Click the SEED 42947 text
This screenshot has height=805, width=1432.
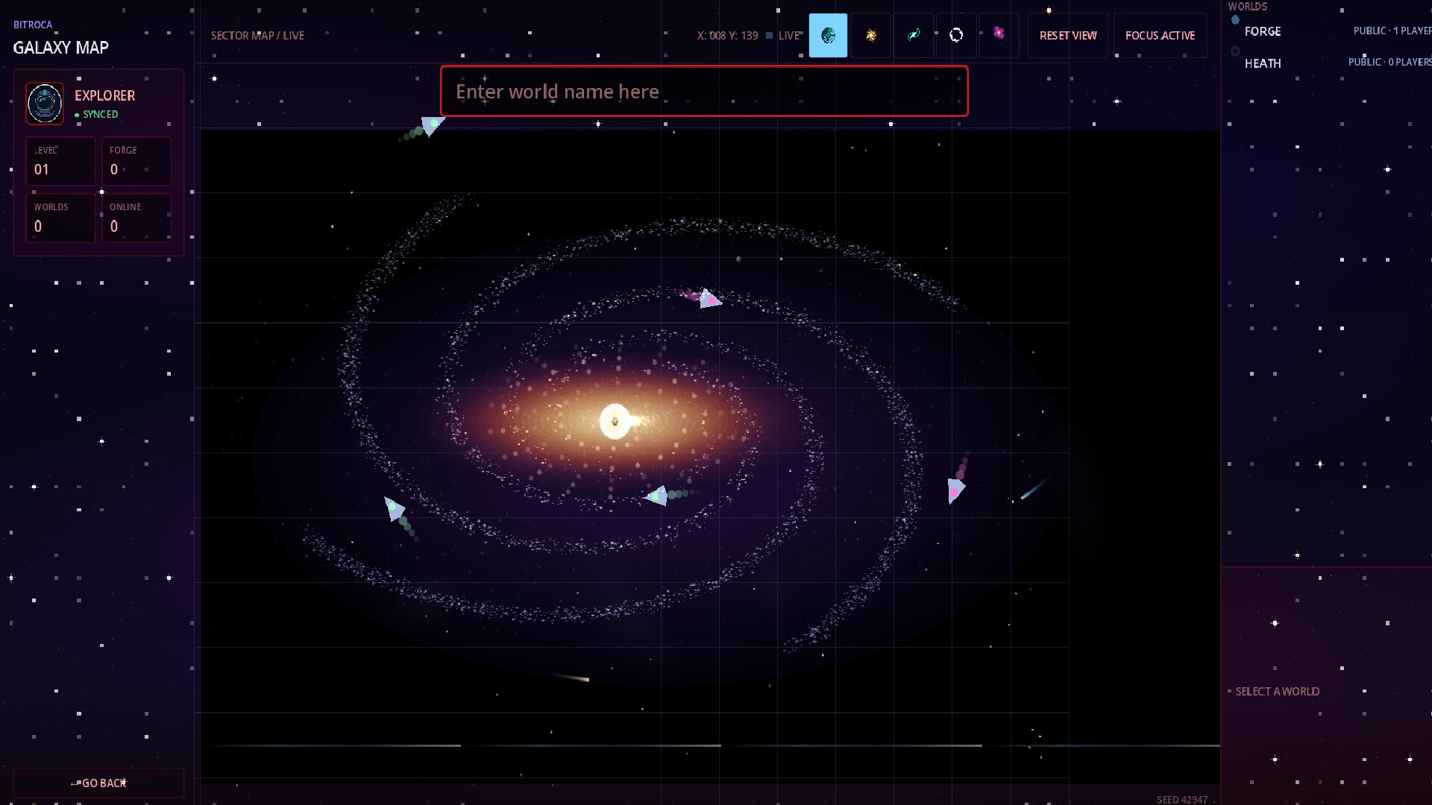1181,799
